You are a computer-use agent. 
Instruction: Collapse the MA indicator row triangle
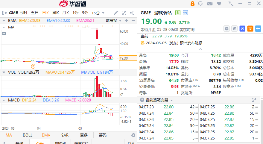pyautogui.click(x=4, y=27)
